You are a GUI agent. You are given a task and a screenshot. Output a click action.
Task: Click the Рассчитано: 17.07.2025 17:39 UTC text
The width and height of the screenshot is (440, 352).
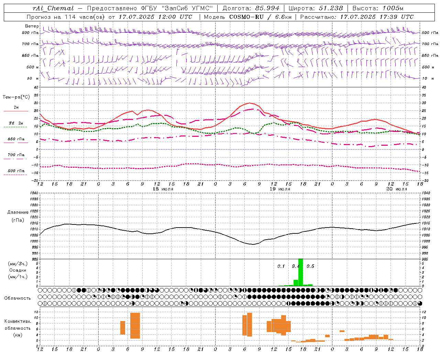point(357,17)
